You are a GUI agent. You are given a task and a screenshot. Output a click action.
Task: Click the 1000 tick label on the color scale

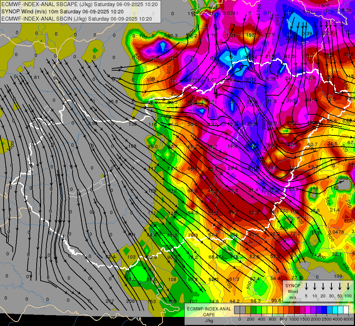pyautogui.click(x=294, y=319)
